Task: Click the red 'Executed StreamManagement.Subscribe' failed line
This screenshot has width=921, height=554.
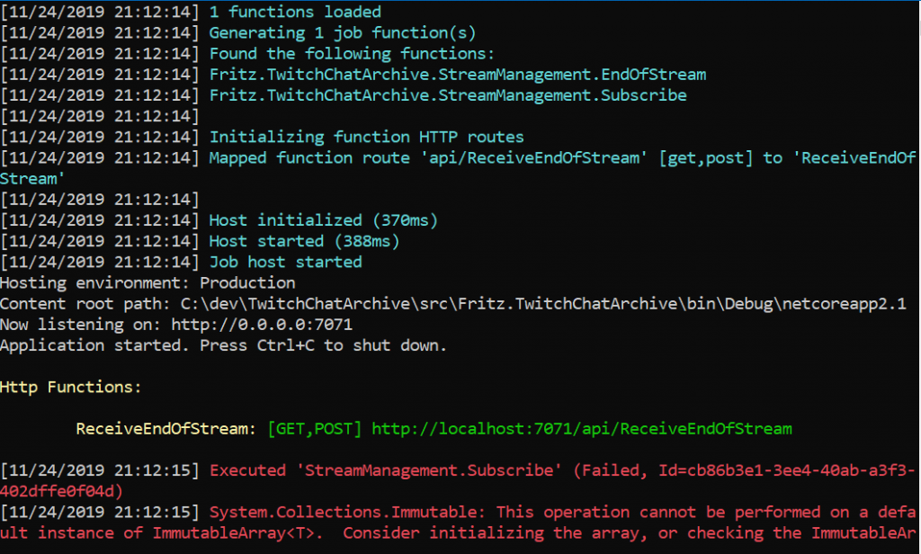Action: pyautogui.click(x=458, y=480)
